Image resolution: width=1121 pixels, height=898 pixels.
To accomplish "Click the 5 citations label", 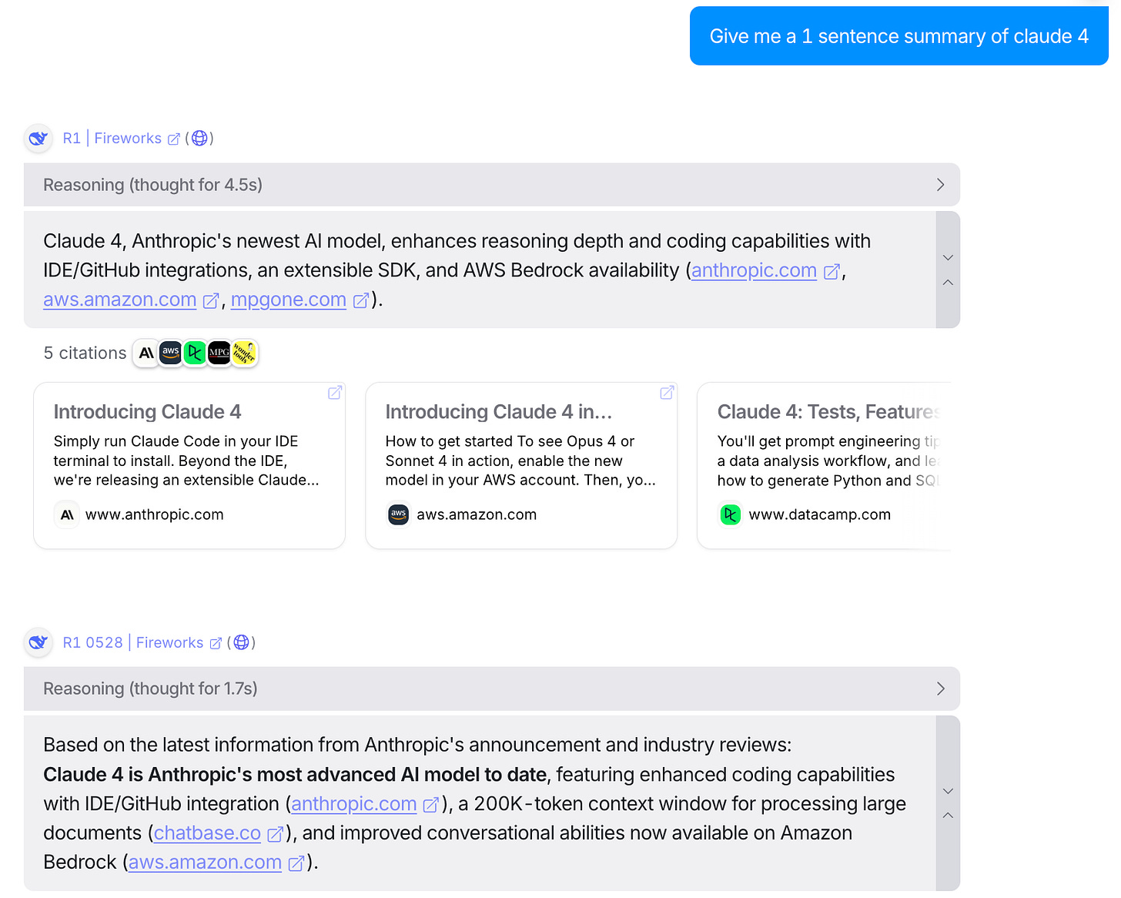I will (x=85, y=354).
